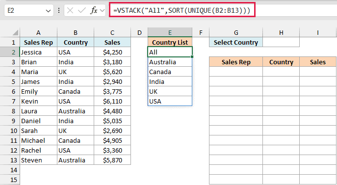This screenshot has width=337, height=185.
Task: Click the Sales Rep header cell A1
Action: coord(38,42)
